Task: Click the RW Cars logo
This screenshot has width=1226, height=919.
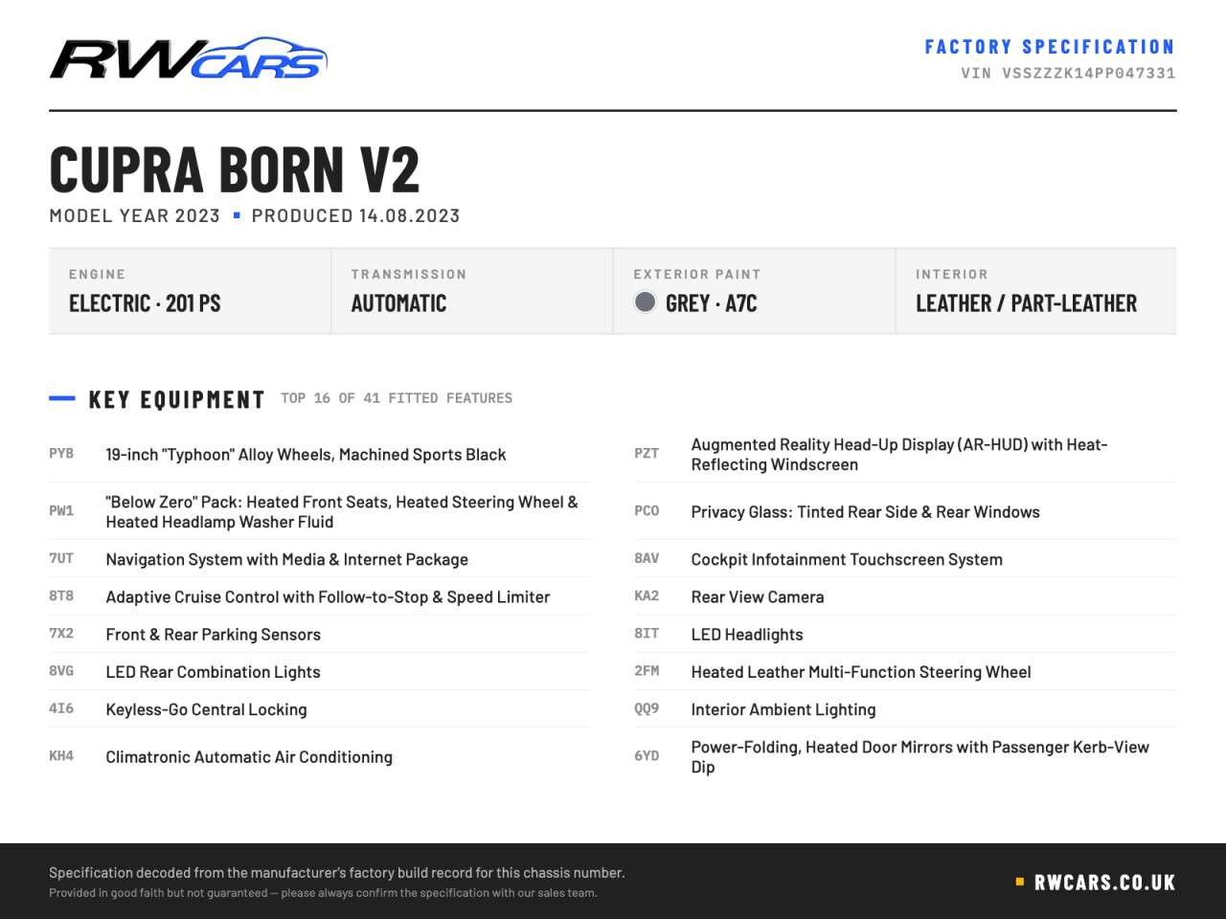Action: [x=189, y=58]
